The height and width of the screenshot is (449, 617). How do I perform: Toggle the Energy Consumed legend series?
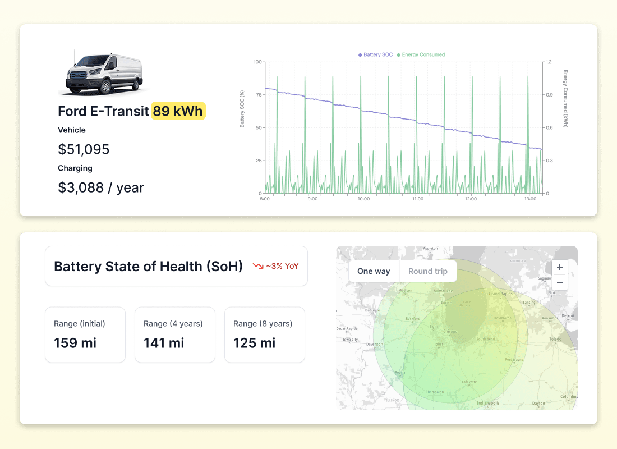(423, 55)
